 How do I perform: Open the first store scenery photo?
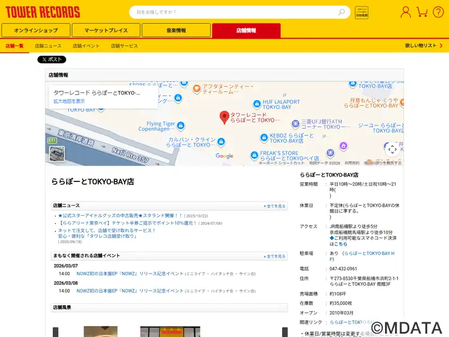coord(100,331)
